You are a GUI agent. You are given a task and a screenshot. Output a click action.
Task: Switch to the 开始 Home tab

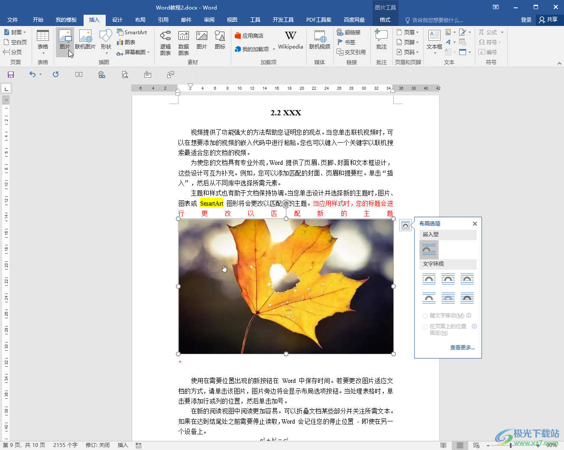(38, 20)
